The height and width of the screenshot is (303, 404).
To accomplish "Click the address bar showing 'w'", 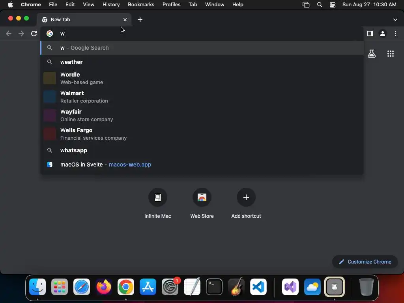I will click(202, 34).
